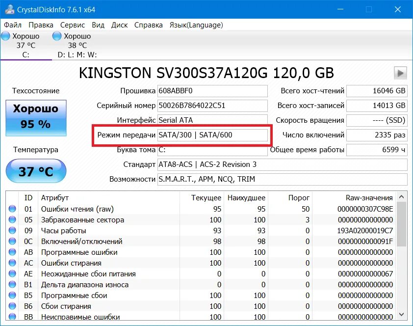413x326 pixels.
Task: Click the status circle for attribute 01
Action: click(12, 209)
